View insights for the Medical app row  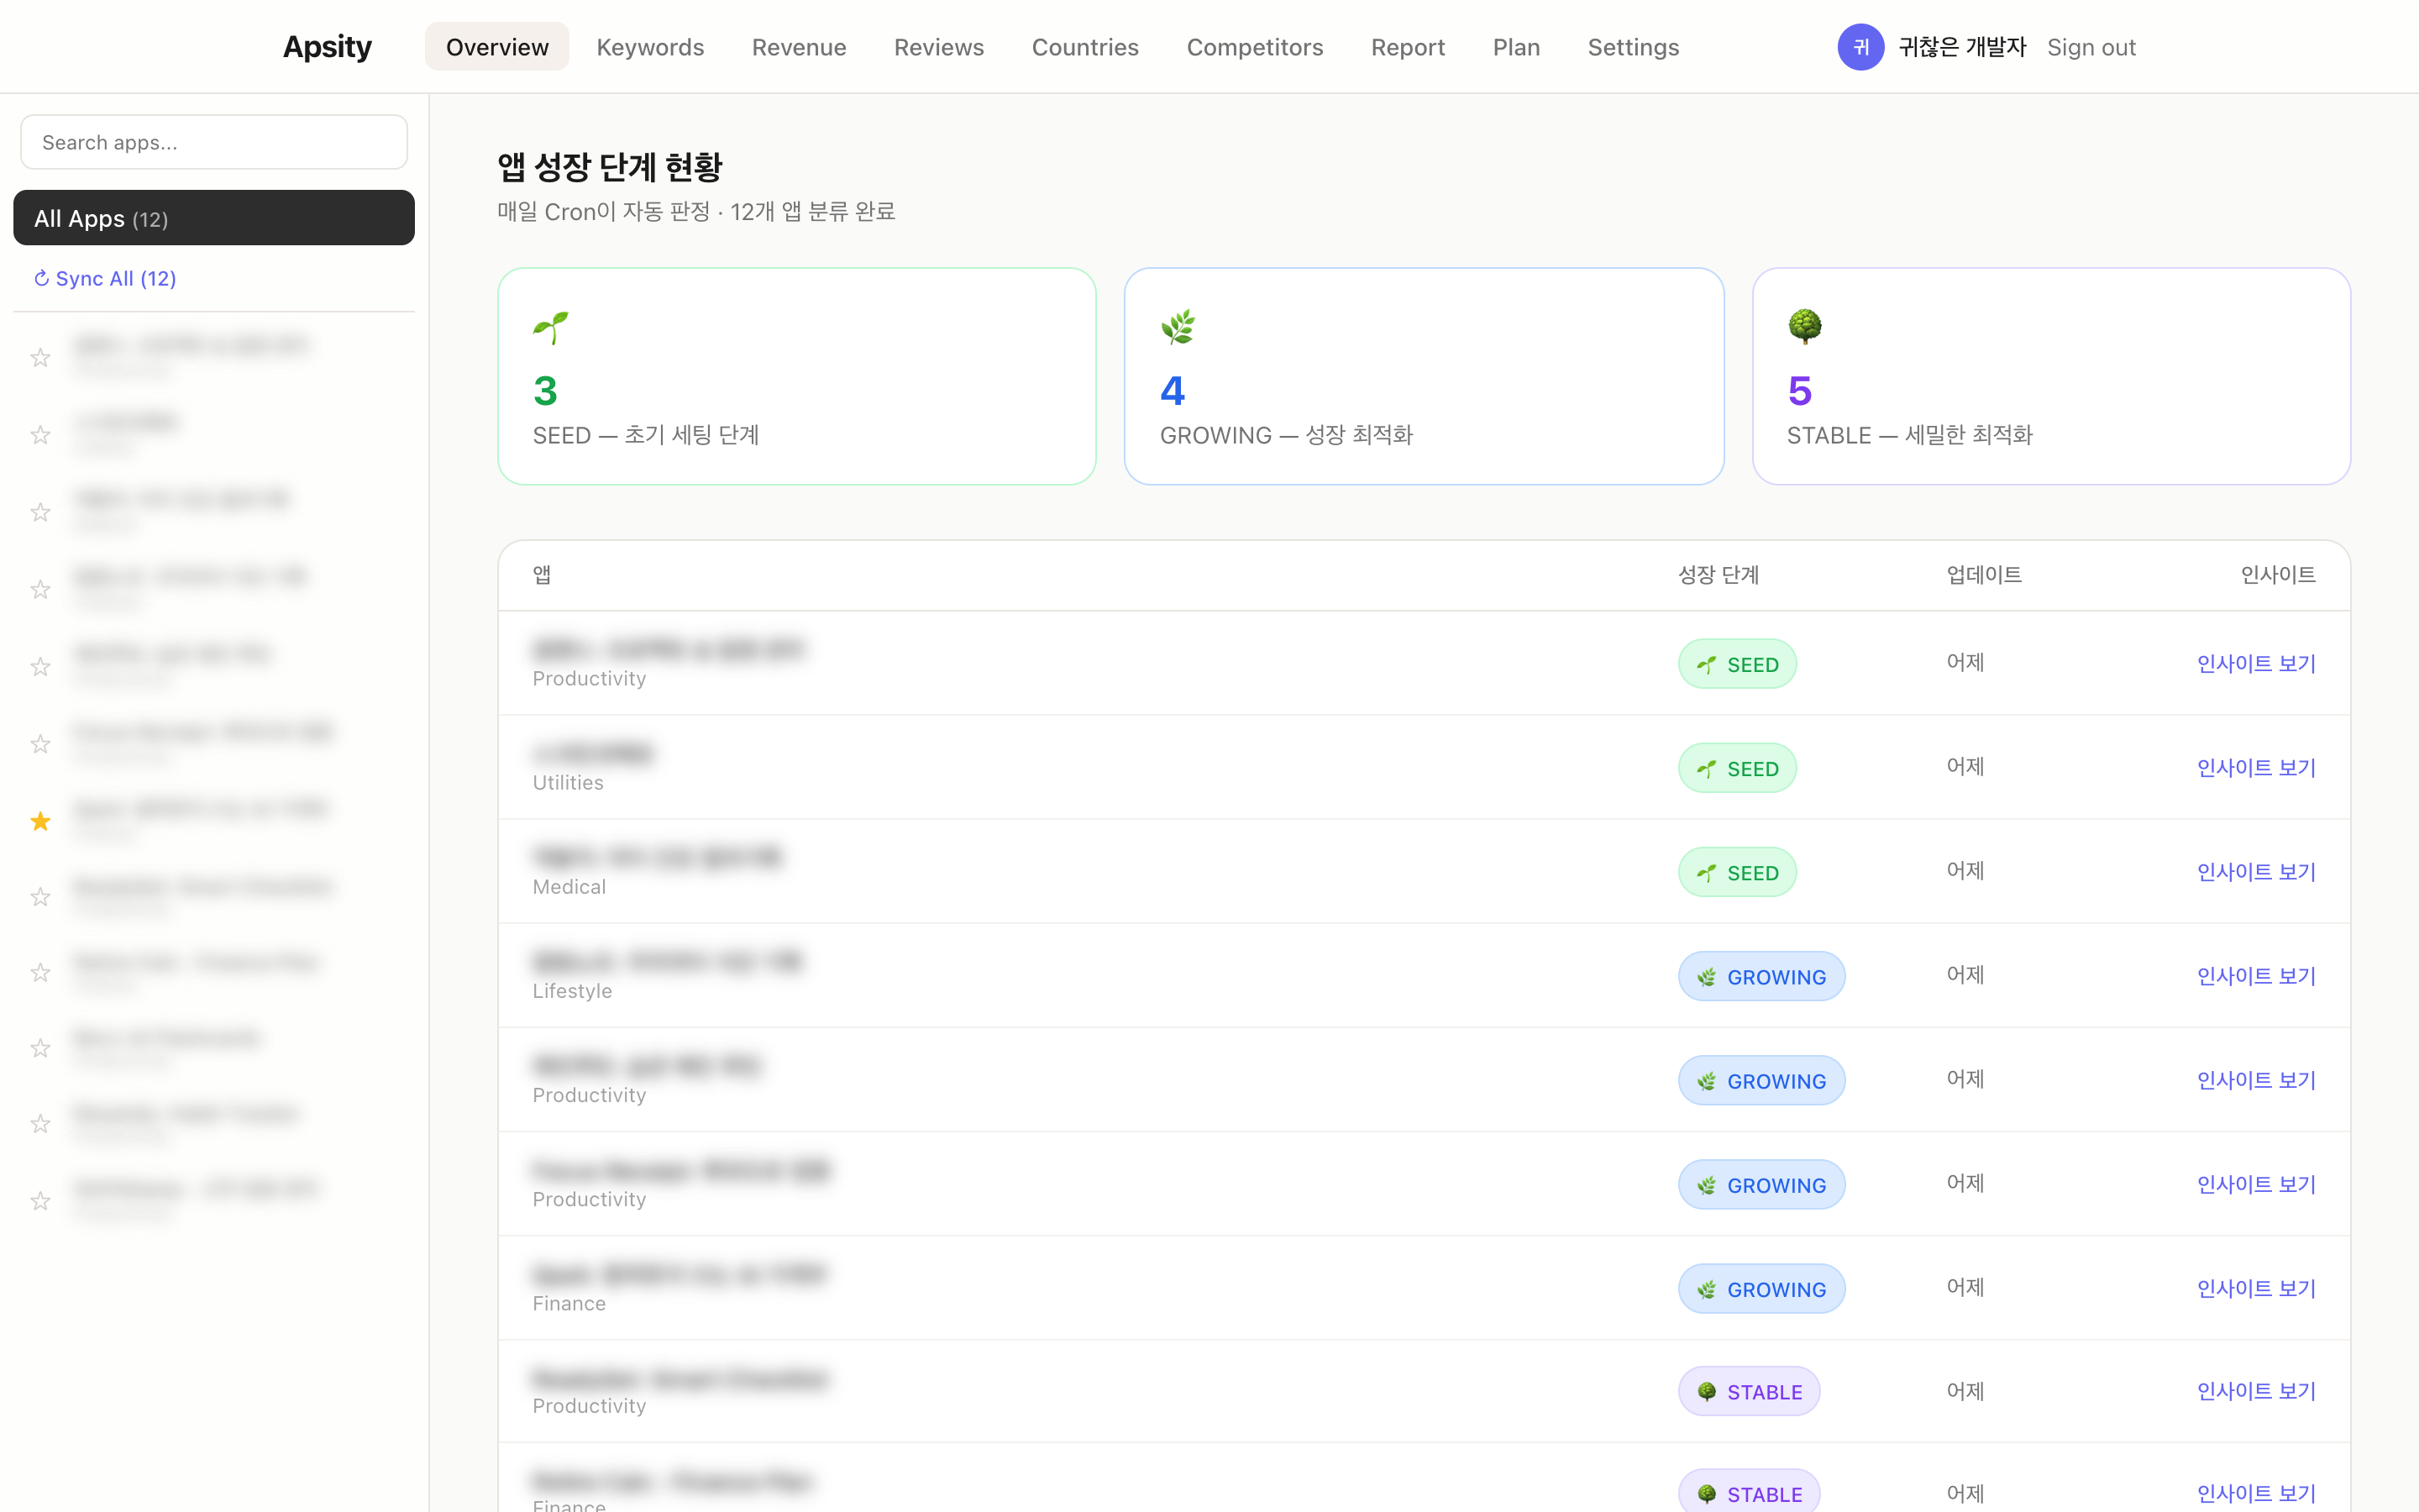[2255, 871]
